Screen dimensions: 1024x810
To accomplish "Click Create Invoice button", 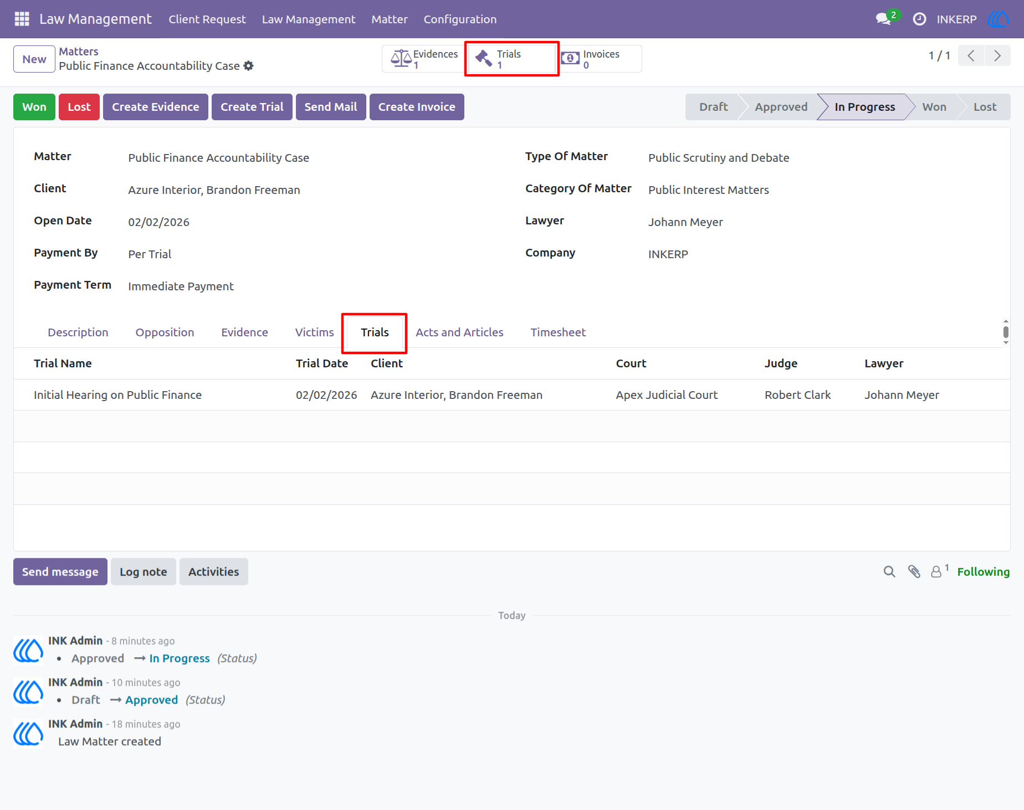I will [417, 107].
